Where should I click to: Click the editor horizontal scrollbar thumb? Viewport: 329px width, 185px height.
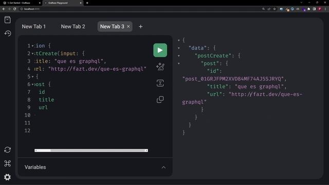98,151
